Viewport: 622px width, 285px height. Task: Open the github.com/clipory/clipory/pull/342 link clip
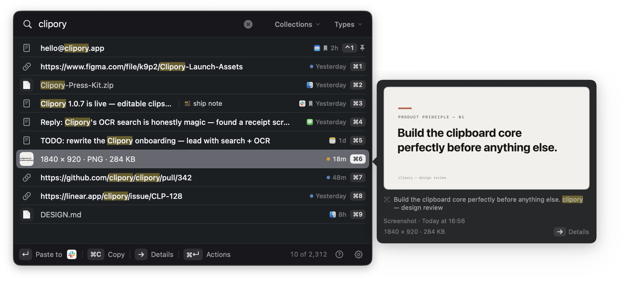click(193, 177)
